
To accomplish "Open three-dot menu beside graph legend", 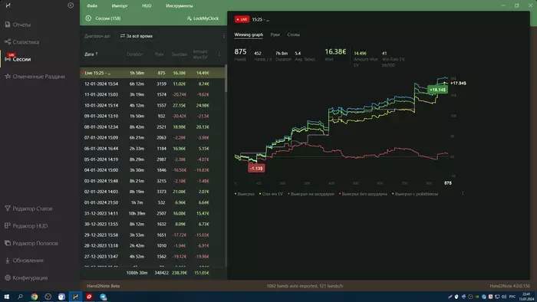I will [x=463, y=194].
